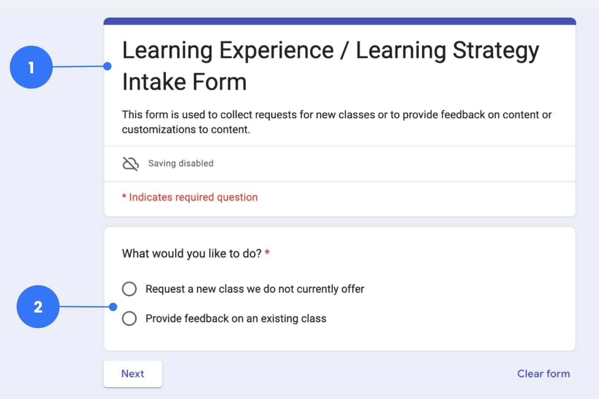This screenshot has width=599, height=399.
Task: Click the Clear form link
Action: 544,374
